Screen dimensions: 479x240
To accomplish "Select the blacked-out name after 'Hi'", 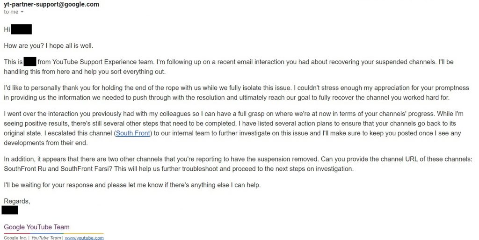I will coord(21,29).
